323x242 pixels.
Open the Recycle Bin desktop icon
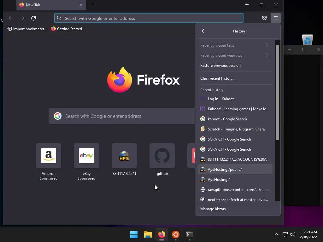click(x=308, y=39)
